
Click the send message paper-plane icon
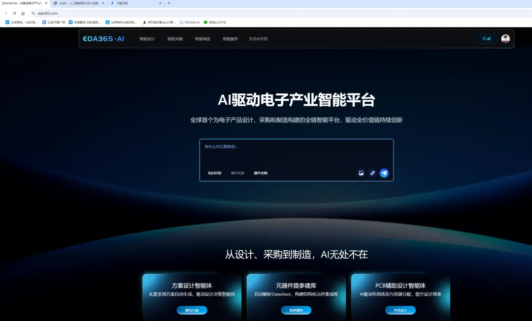384,173
